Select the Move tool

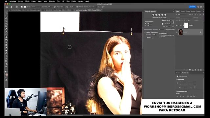tap(6, 13)
